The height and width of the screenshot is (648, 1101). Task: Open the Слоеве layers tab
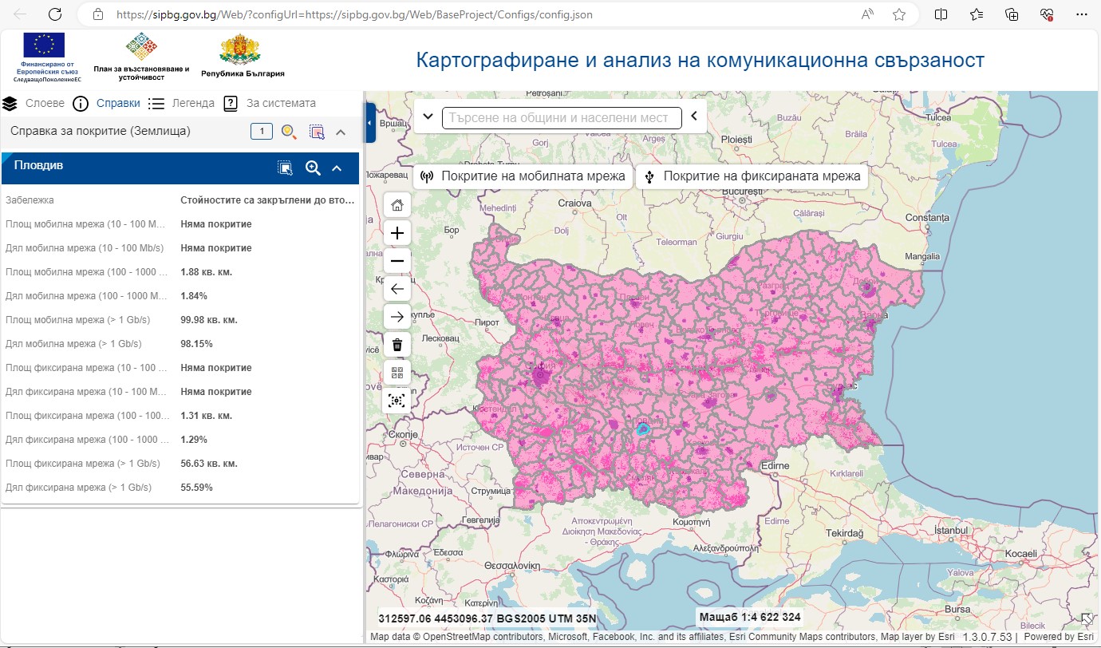point(34,103)
